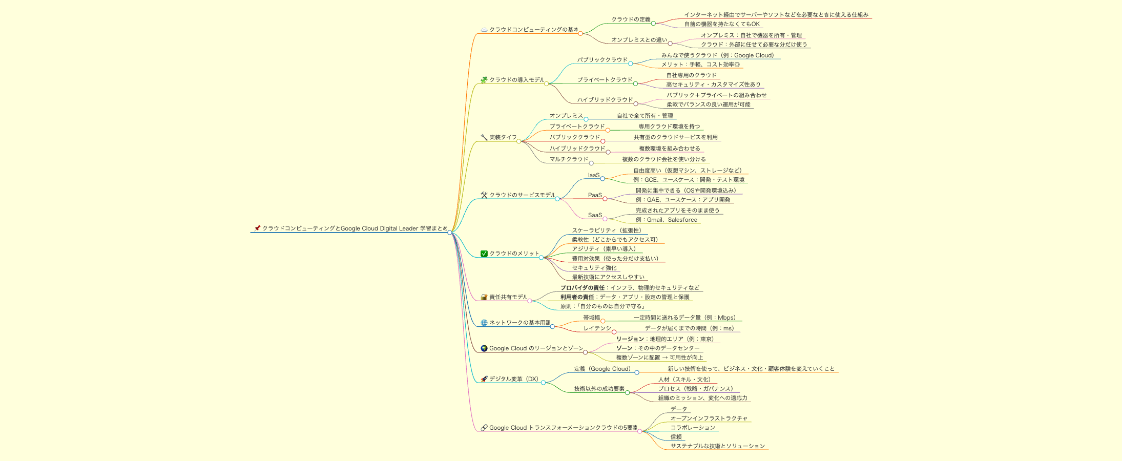Viewport: 1122px width, 461px height.
Task: Collapse the クラウドの導入モデル branch circle
Action: (546, 83)
